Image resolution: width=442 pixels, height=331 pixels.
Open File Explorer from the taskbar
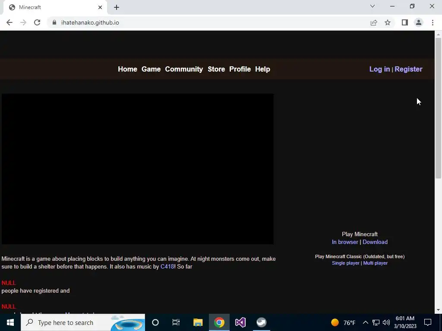click(198, 322)
